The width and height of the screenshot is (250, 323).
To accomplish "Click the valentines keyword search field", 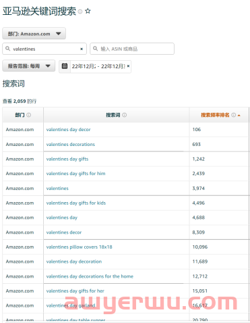I will tap(44, 49).
